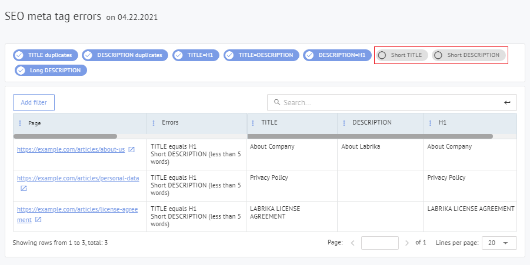Open the Errors column options menu dots

click(154, 123)
